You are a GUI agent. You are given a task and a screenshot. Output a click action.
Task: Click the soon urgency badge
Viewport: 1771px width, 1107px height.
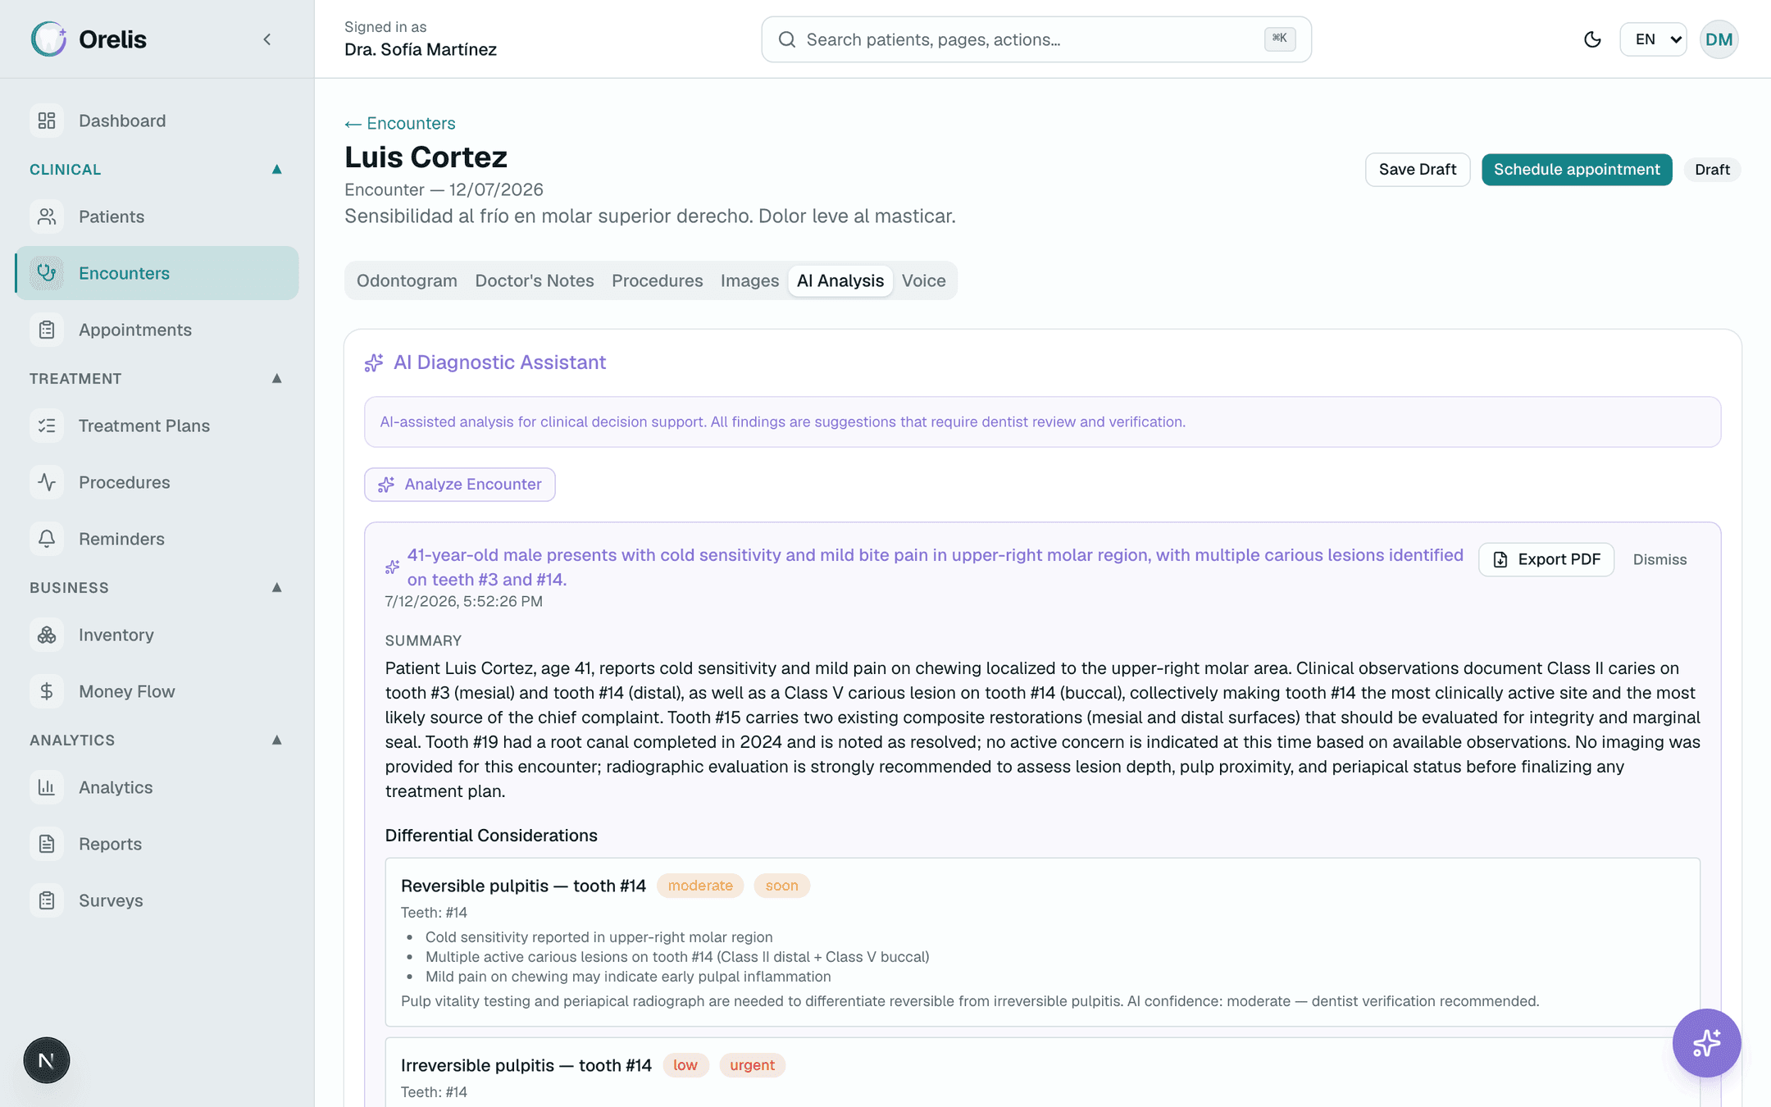point(781,886)
